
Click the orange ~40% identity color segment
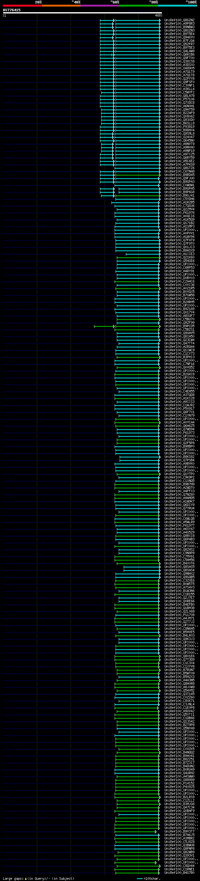pyautogui.click(x=61, y=6)
